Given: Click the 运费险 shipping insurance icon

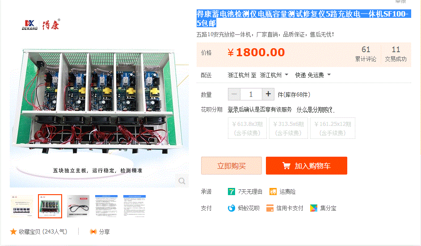Looking at the screenshot, I should [x=273, y=192].
